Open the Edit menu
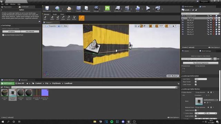221x124 pixels. pyautogui.click(x=7, y=4)
